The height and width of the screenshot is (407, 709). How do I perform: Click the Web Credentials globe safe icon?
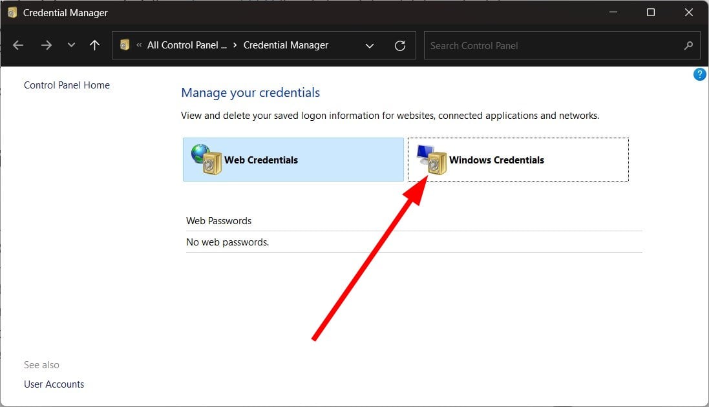click(x=206, y=160)
